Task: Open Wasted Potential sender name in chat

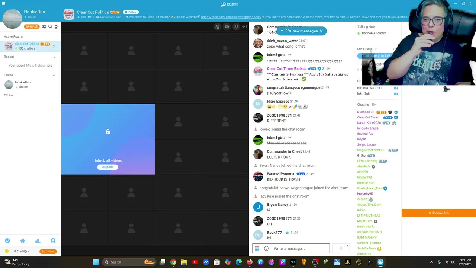Action: pyautogui.click(x=281, y=174)
